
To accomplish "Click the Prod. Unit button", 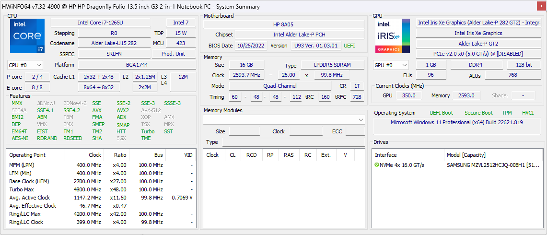I will [x=173, y=54].
